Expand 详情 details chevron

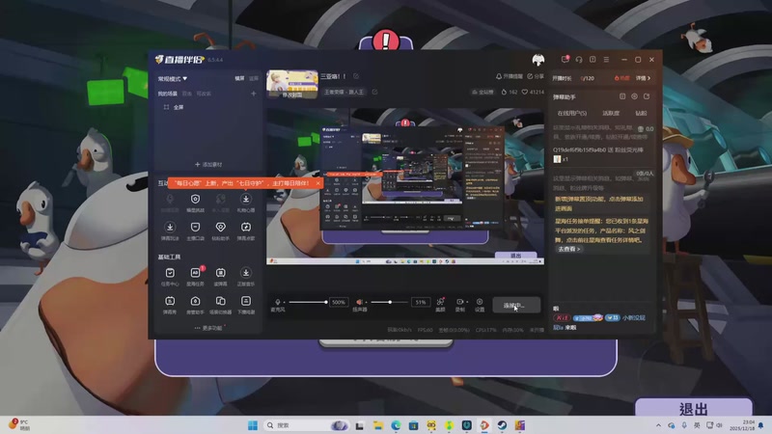[x=643, y=78]
